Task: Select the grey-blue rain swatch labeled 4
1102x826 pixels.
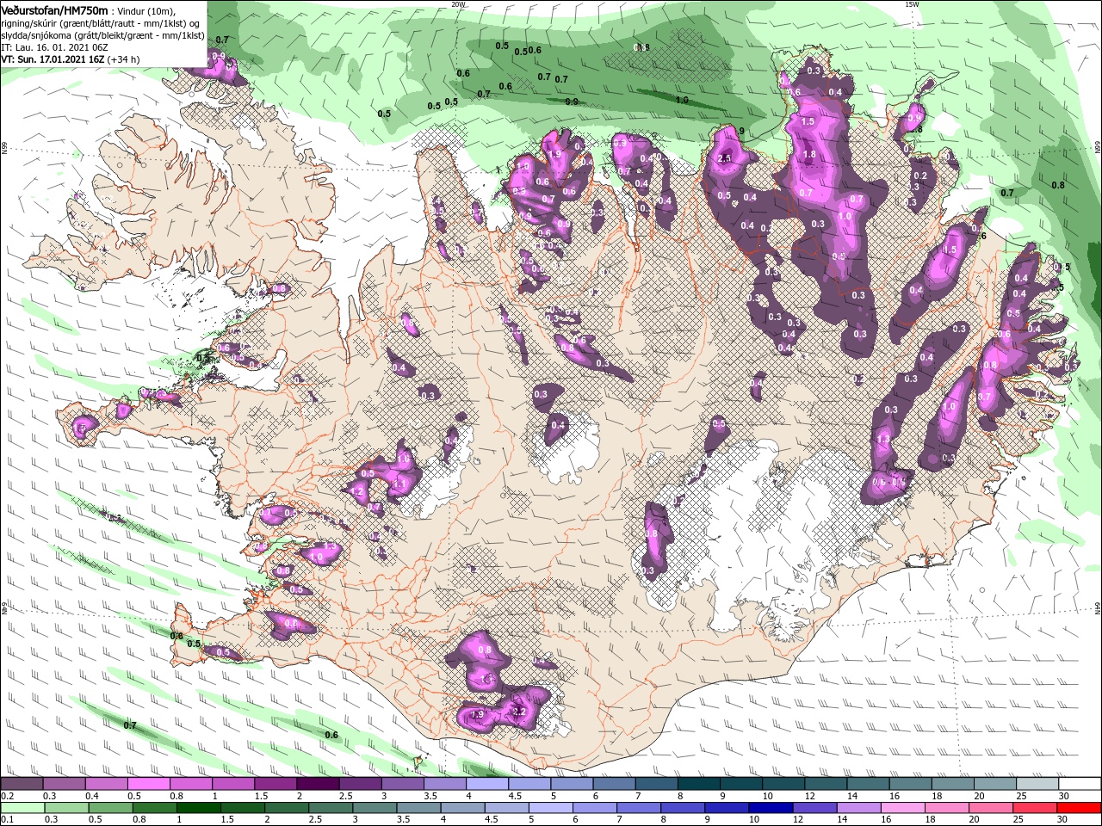Action: (461, 808)
